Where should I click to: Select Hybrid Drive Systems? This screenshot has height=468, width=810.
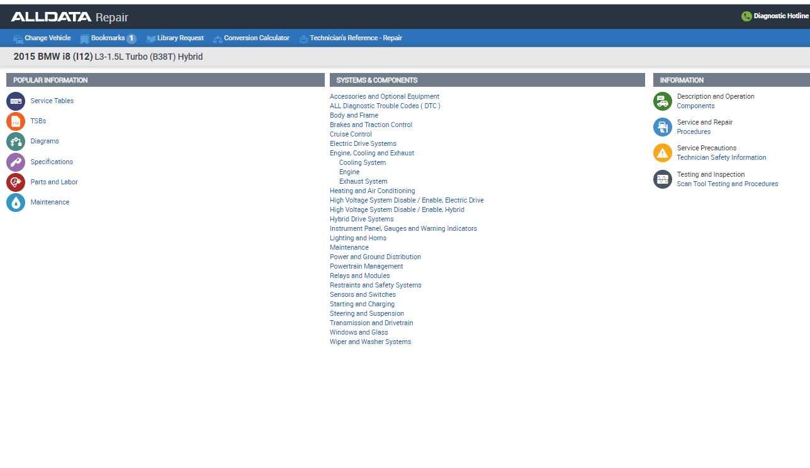pos(361,219)
